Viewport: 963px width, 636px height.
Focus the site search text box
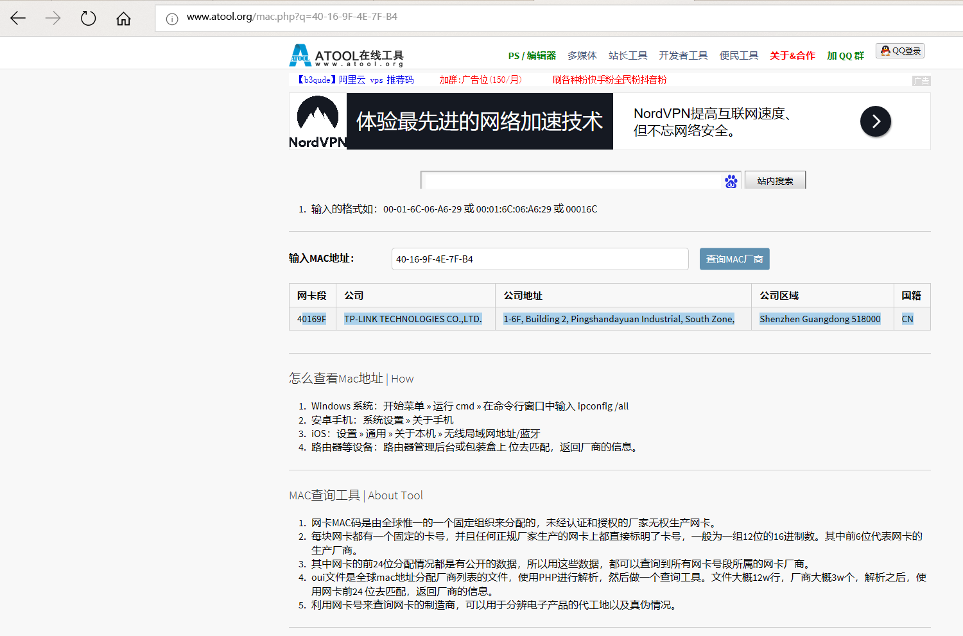(x=573, y=180)
